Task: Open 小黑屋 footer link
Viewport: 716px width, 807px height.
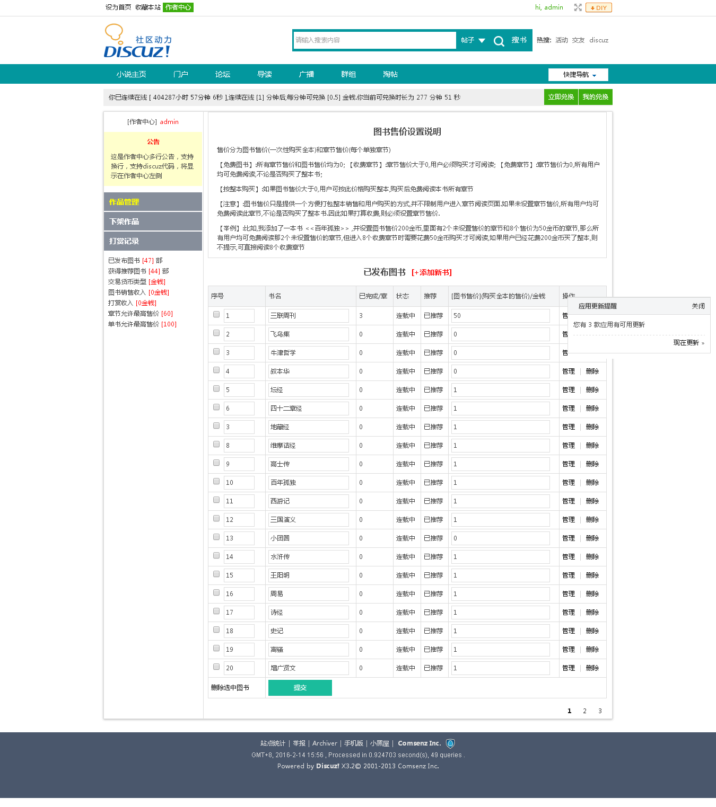Action: point(380,743)
